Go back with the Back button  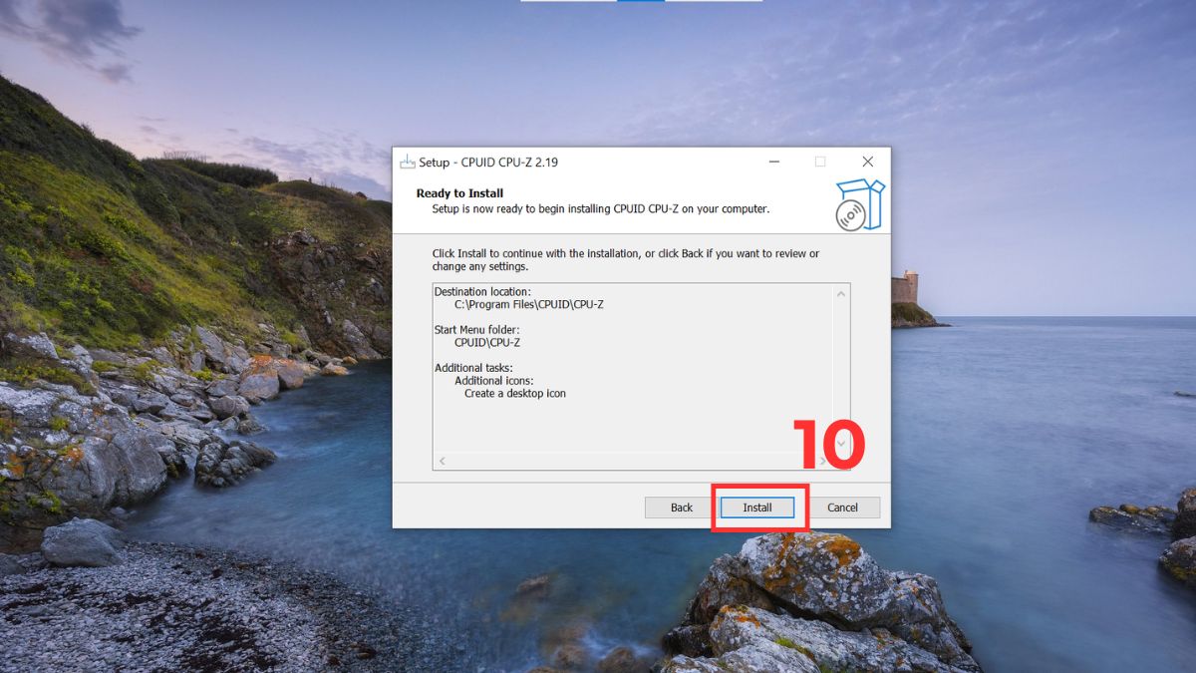point(682,507)
